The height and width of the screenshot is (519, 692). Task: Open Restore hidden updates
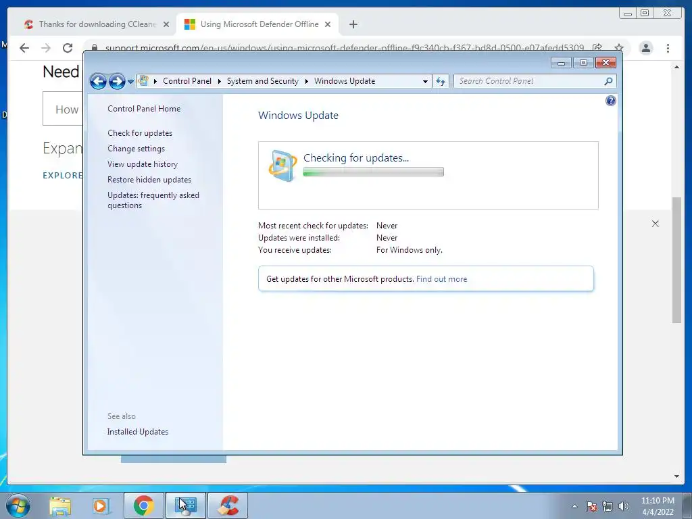(149, 180)
